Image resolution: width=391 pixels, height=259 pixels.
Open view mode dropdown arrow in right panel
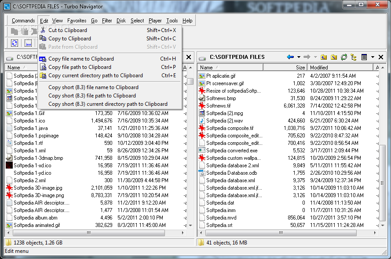(x=373, y=57)
